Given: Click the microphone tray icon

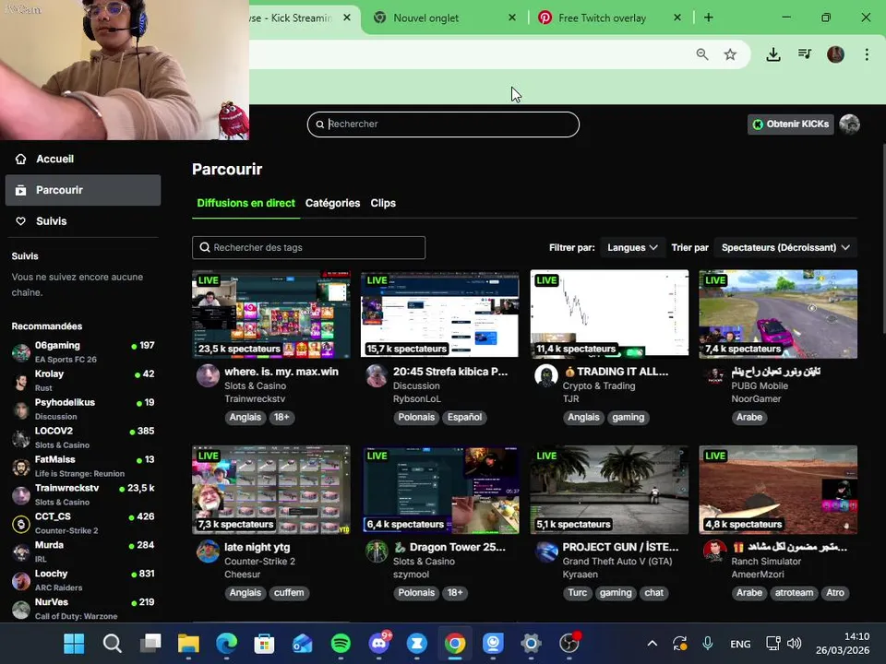Looking at the screenshot, I should click(x=708, y=643).
